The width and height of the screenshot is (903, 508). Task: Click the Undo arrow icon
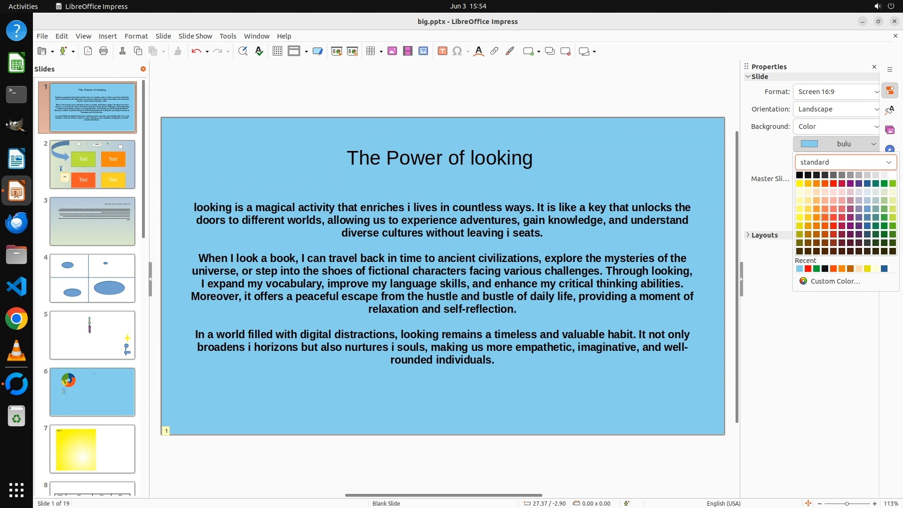click(x=196, y=51)
